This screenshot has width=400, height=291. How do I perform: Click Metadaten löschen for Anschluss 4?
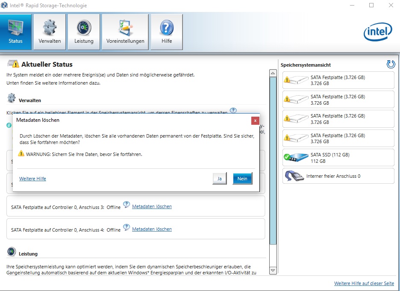click(152, 229)
